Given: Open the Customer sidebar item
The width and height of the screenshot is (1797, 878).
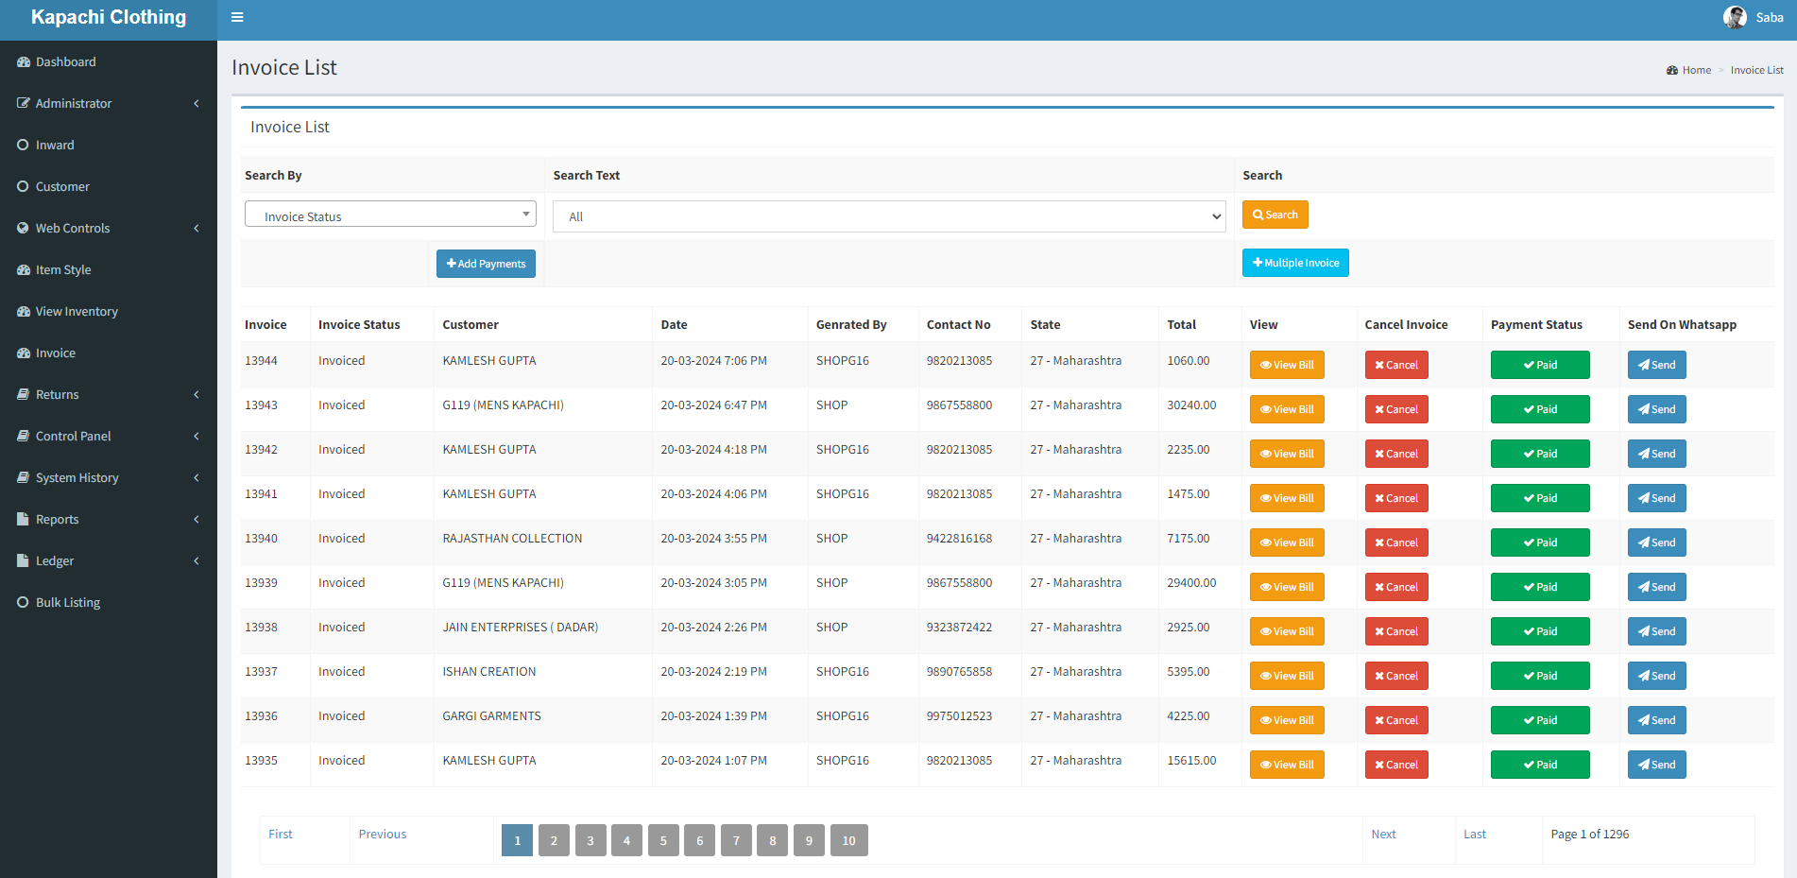Looking at the screenshot, I should point(62,187).
